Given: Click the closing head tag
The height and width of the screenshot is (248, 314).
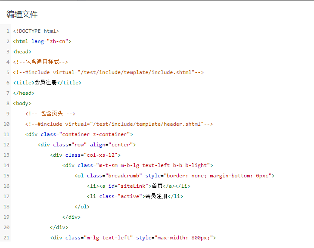Looking at the screenshot, I should click(x=23, y=93).
